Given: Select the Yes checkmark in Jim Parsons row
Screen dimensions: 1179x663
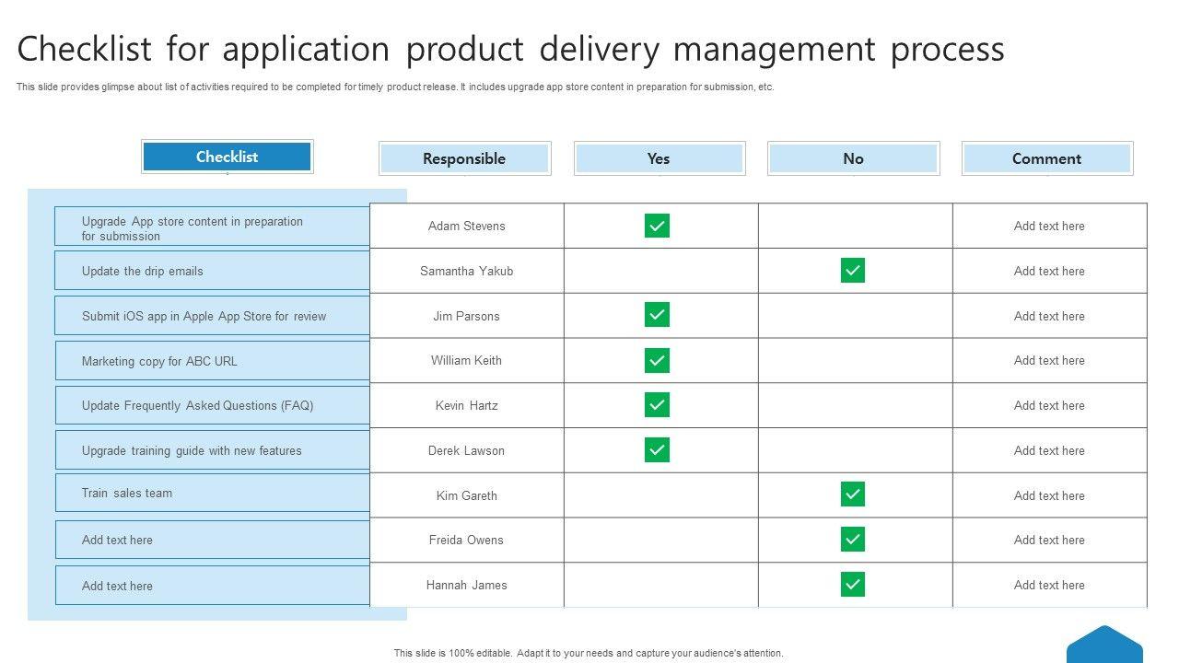Looking at the screenshot, I should [657, 315].
